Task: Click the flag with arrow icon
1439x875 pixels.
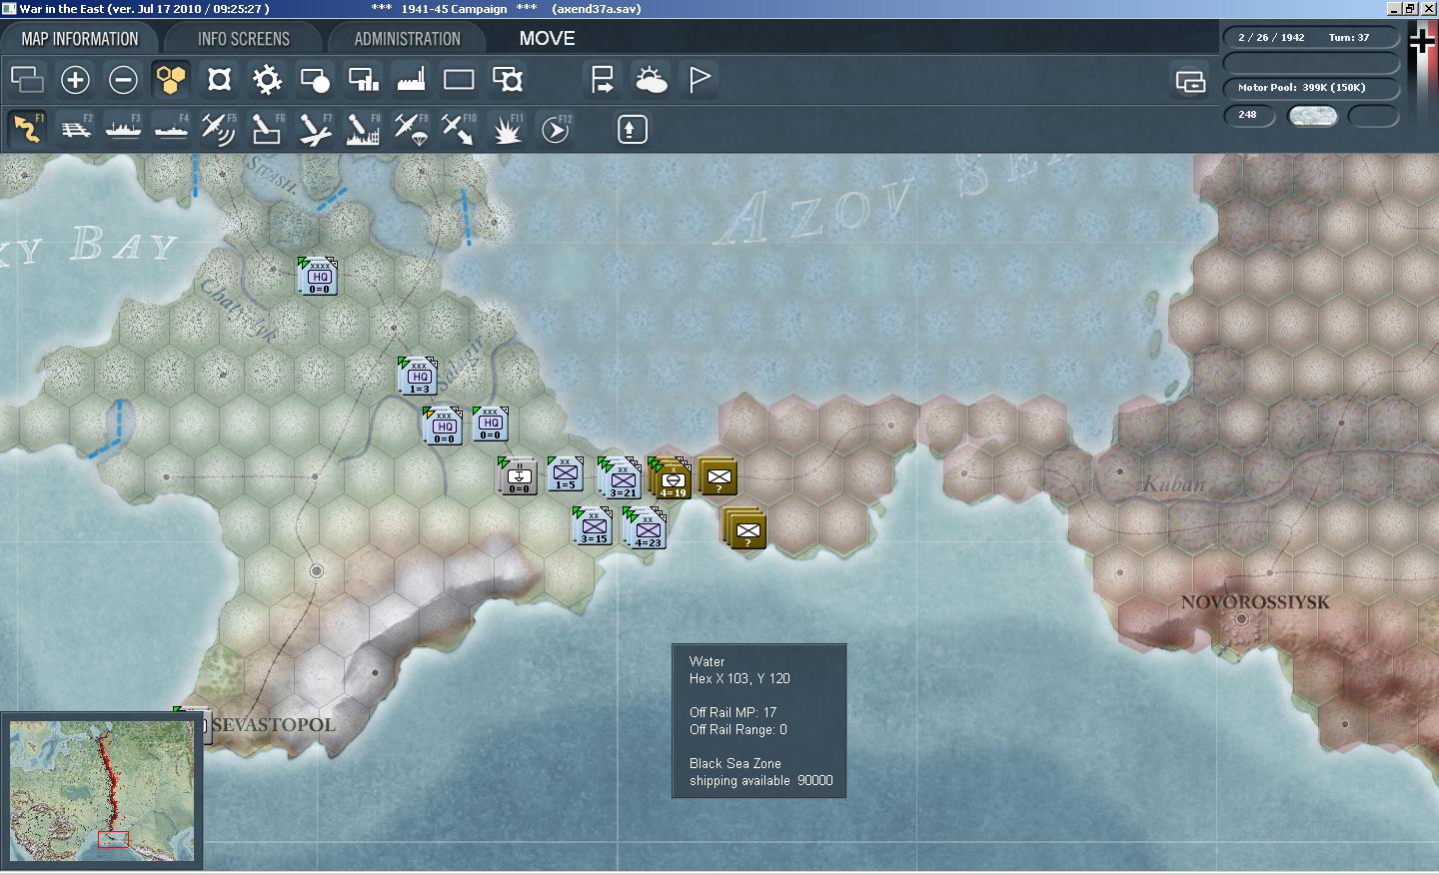Action: point(603,79)
